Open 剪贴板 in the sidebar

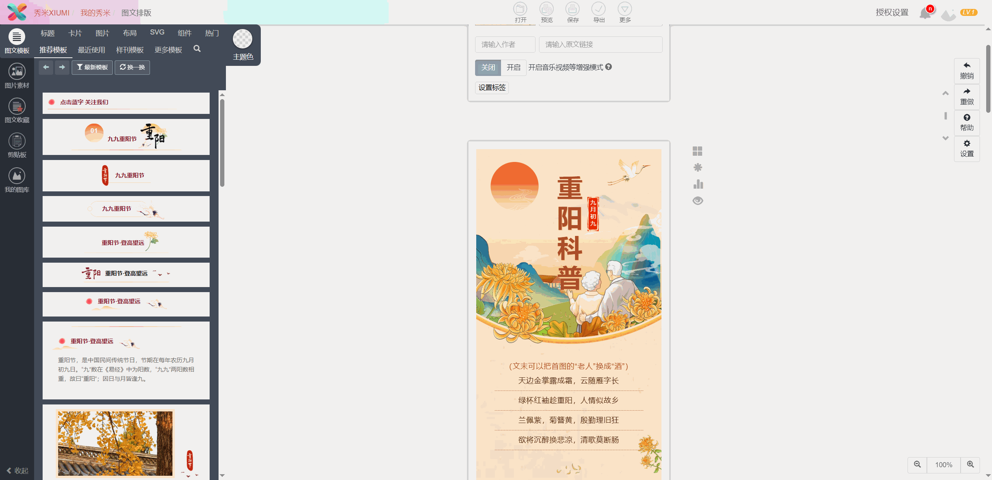coord(17,145)
